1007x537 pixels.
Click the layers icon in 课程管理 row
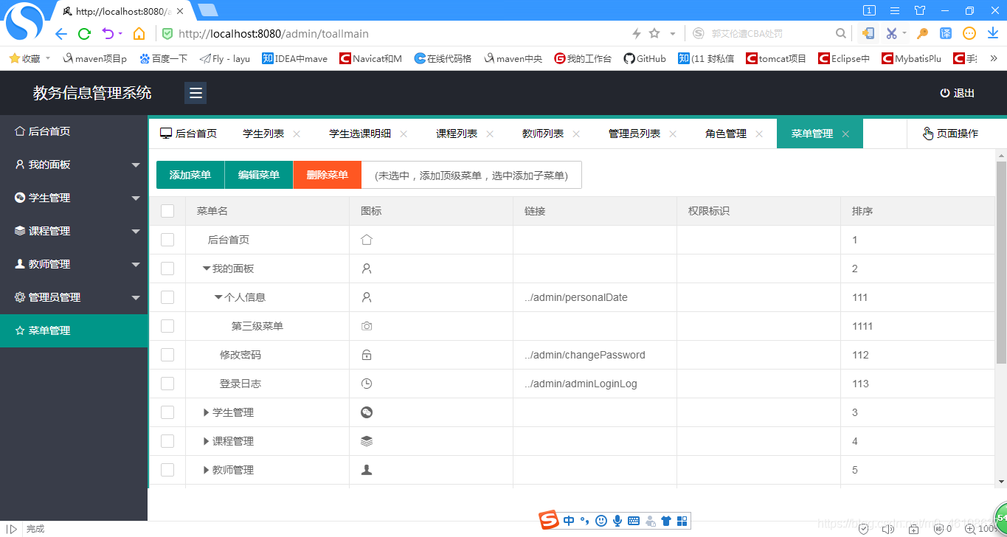tap(367, 441)
